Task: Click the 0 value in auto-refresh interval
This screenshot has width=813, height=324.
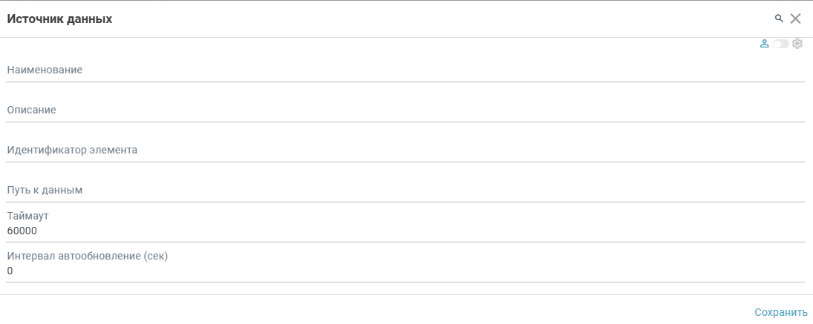Action: click(x=10, y=271)
